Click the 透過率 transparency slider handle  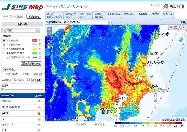(3, 90)
